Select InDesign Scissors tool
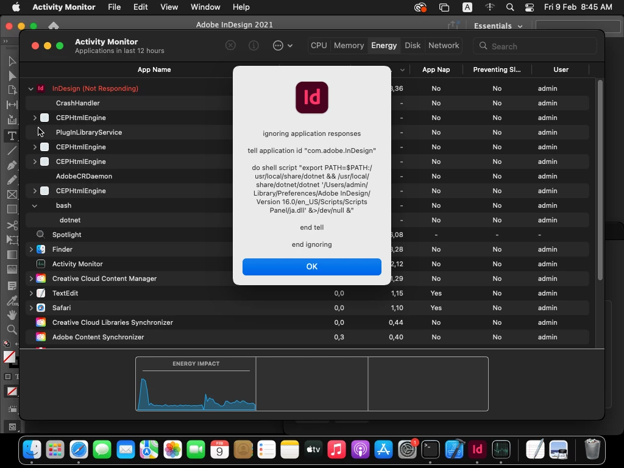Viewport: 624px width, 468px height. pyautogui.click(x=12, y=225)
